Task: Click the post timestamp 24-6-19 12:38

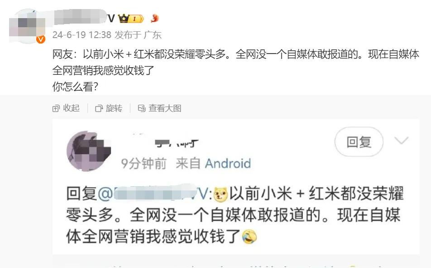Action: pyautogui.click(x=81, y=35)
